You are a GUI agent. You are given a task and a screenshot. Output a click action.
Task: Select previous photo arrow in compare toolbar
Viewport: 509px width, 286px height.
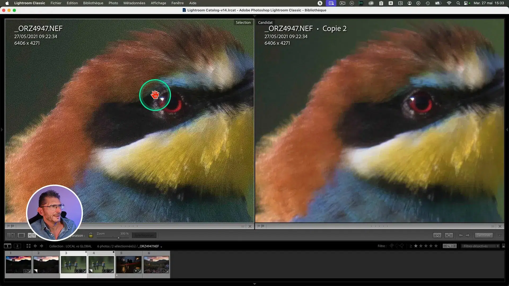(461, 235)
